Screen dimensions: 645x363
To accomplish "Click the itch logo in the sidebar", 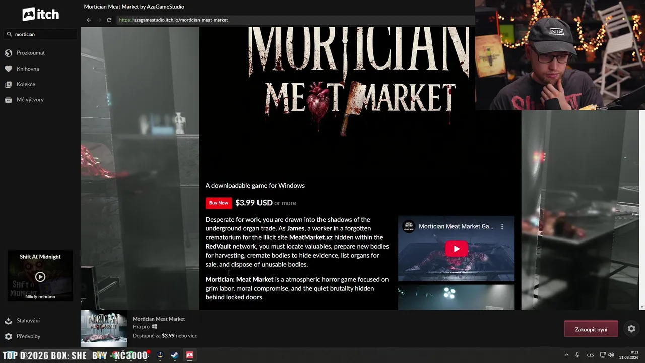I will click(40, 15).
